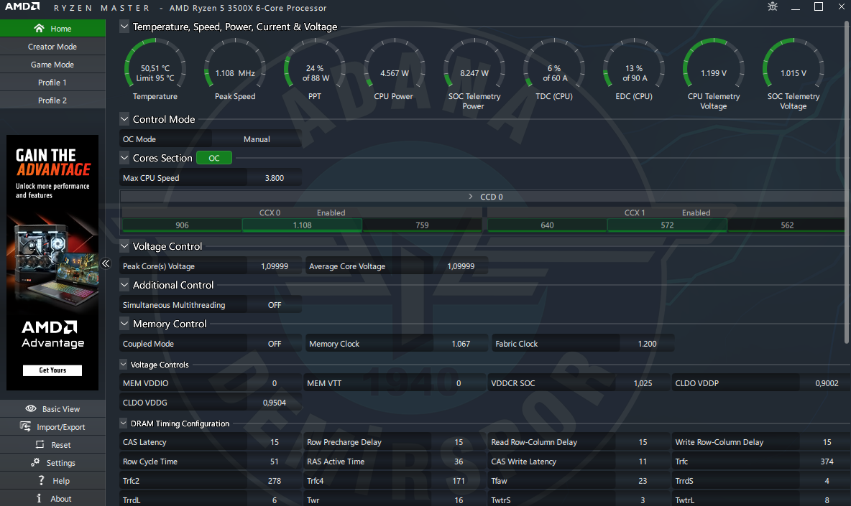Collapse the Memory Control section
Image resolution: width=851 pixels, height=506 pixels.
[124, 324]
